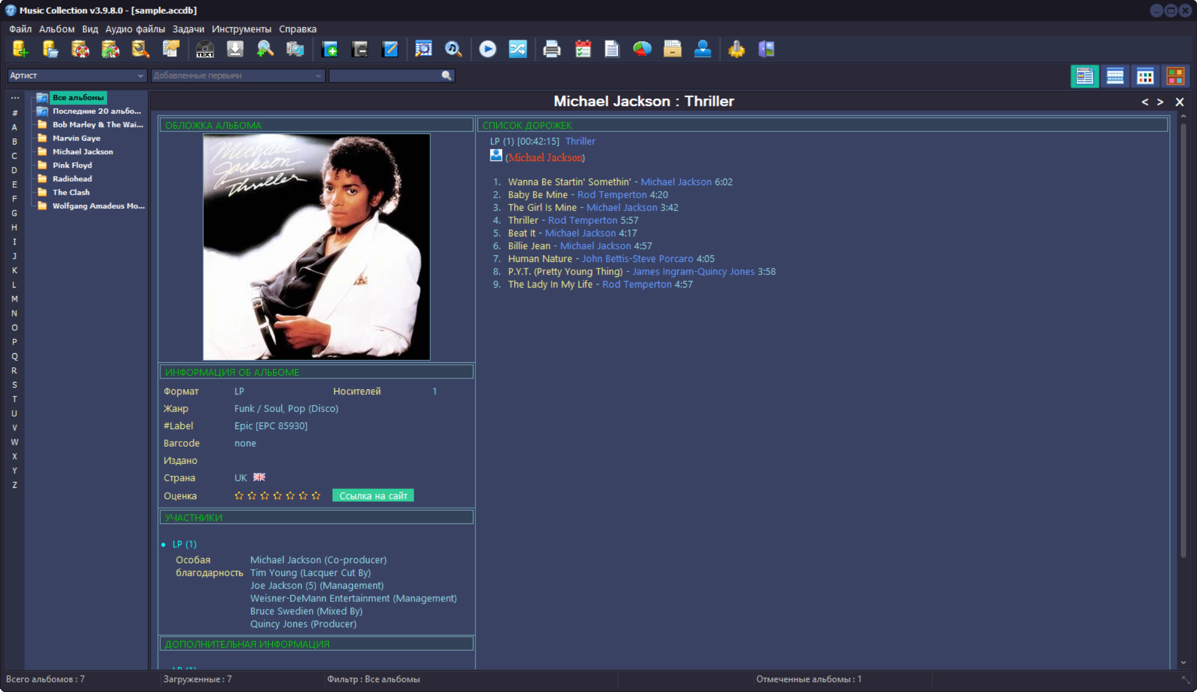The width and height of the screenshot is (1197, 692).
Task: Filter by letter M in alphabet index
Action: [15, 299]
